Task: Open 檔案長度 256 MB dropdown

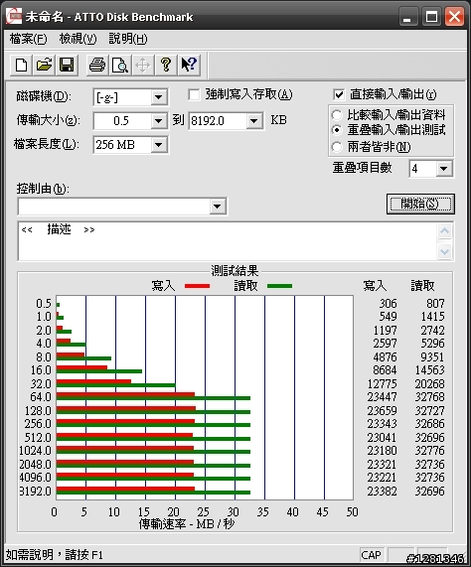Action: coord(158,145)
